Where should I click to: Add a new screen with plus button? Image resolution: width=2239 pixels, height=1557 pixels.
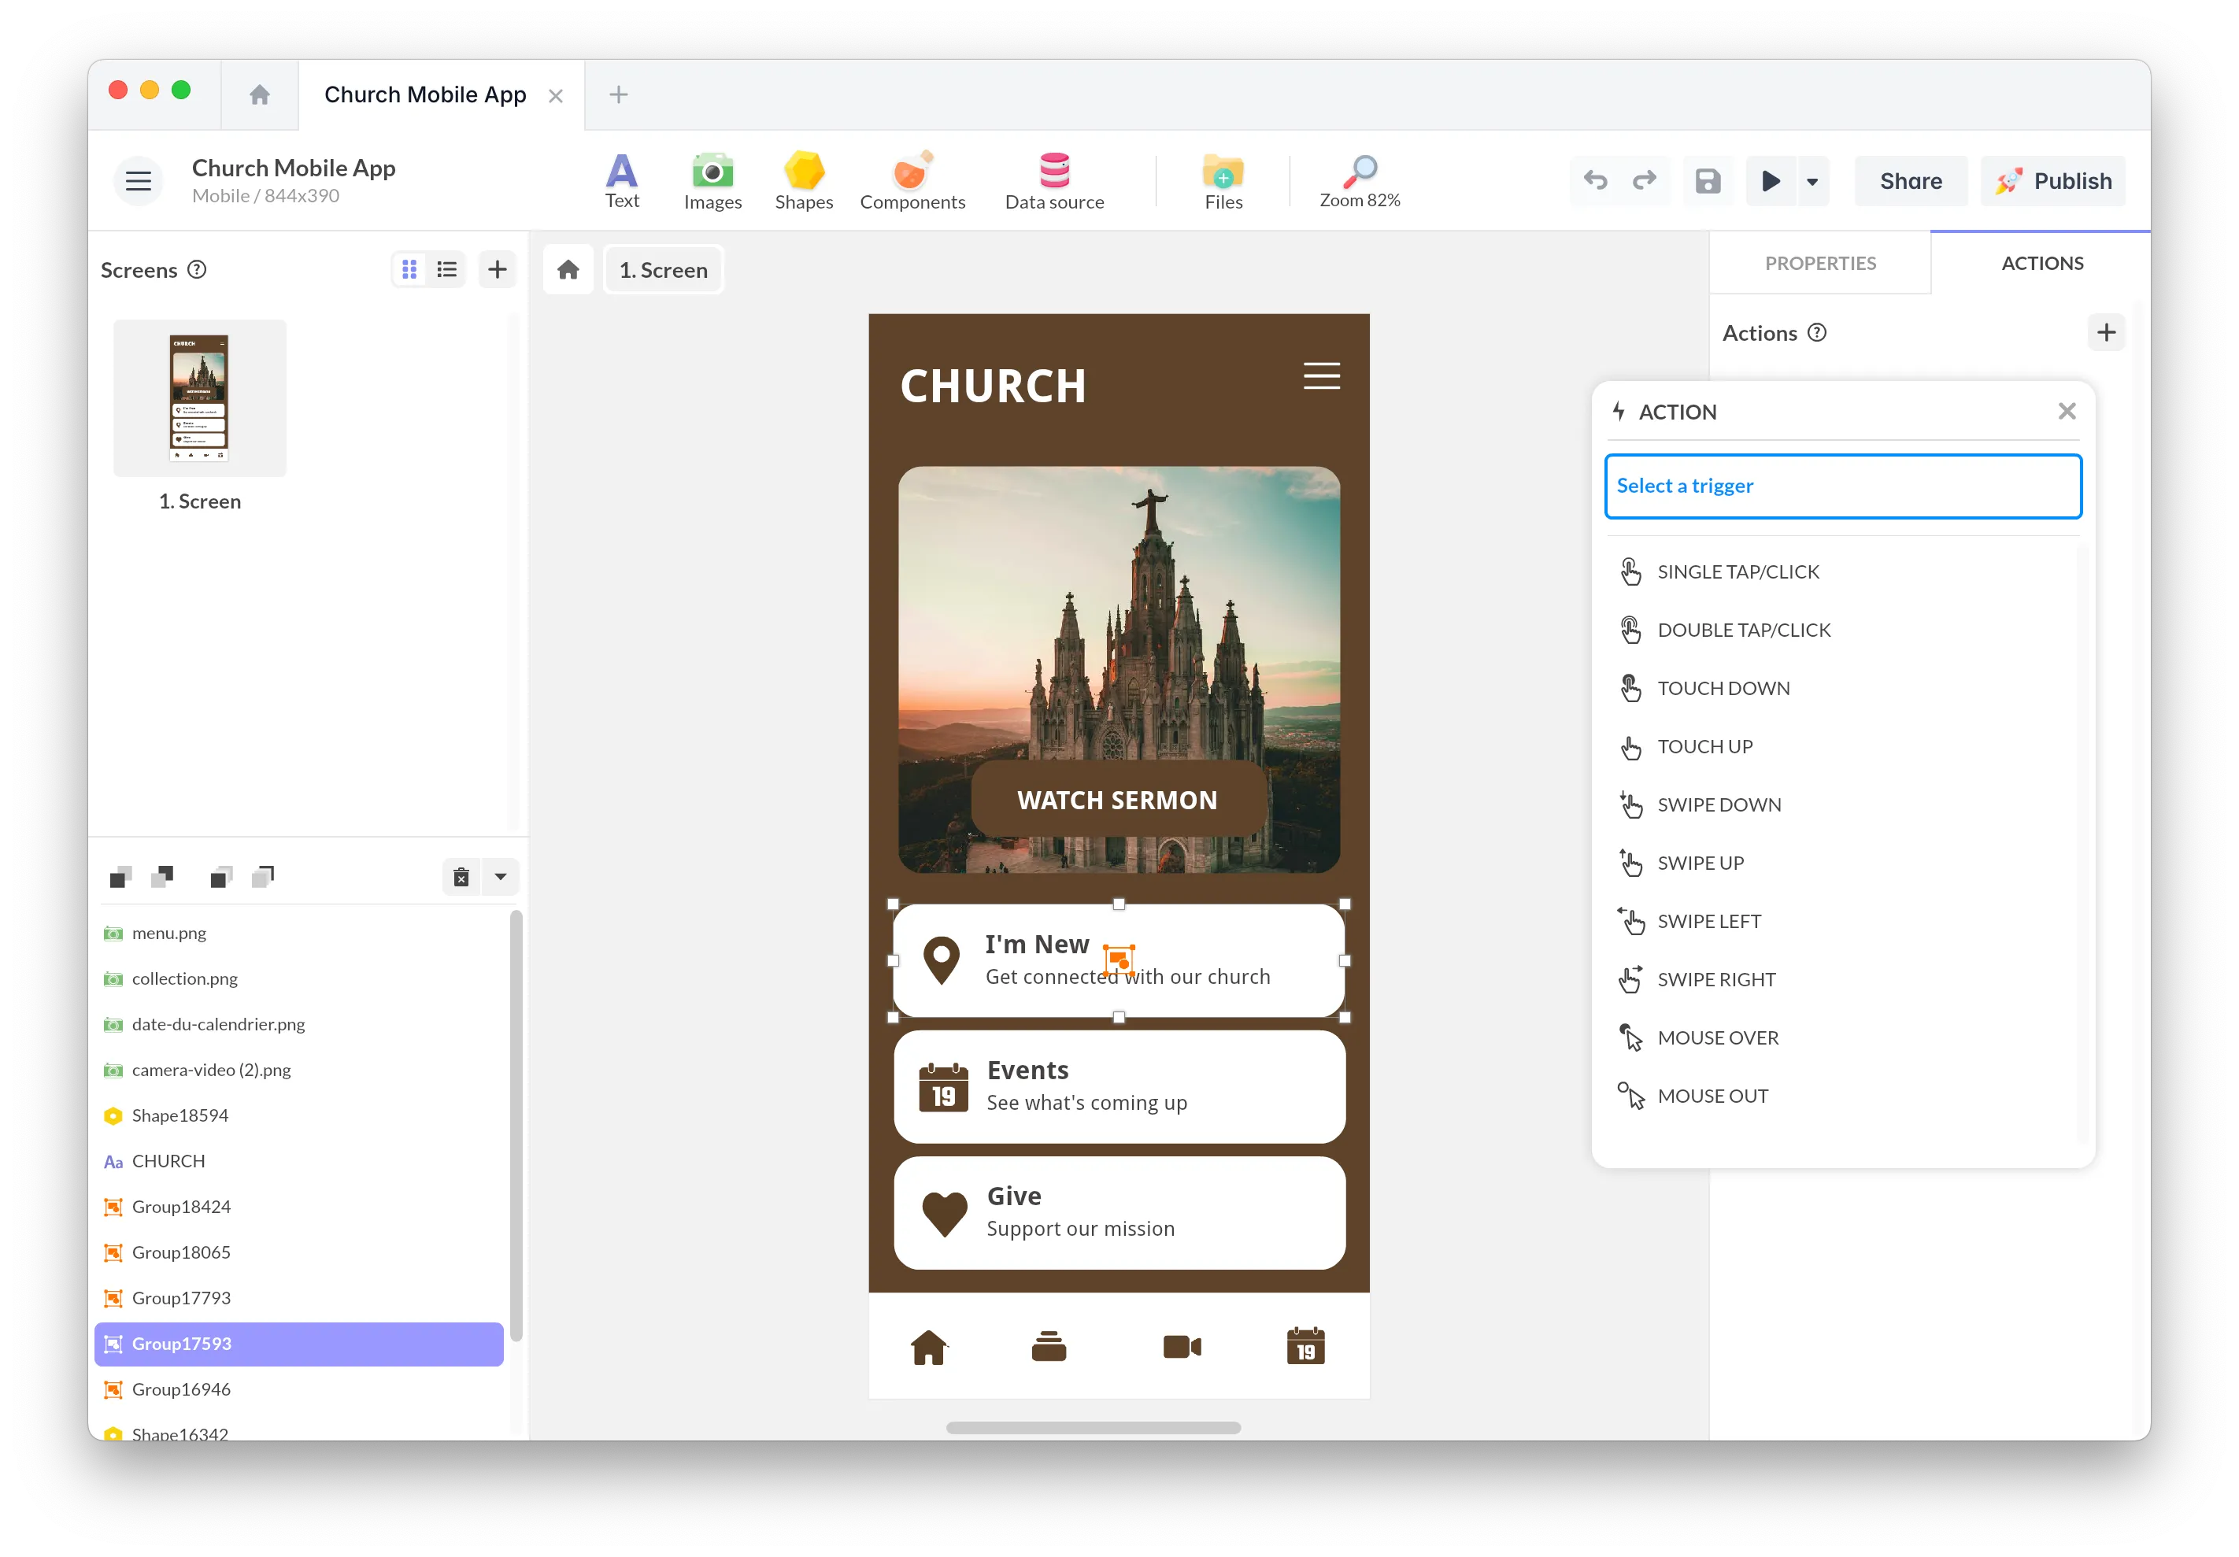[498, 269]
